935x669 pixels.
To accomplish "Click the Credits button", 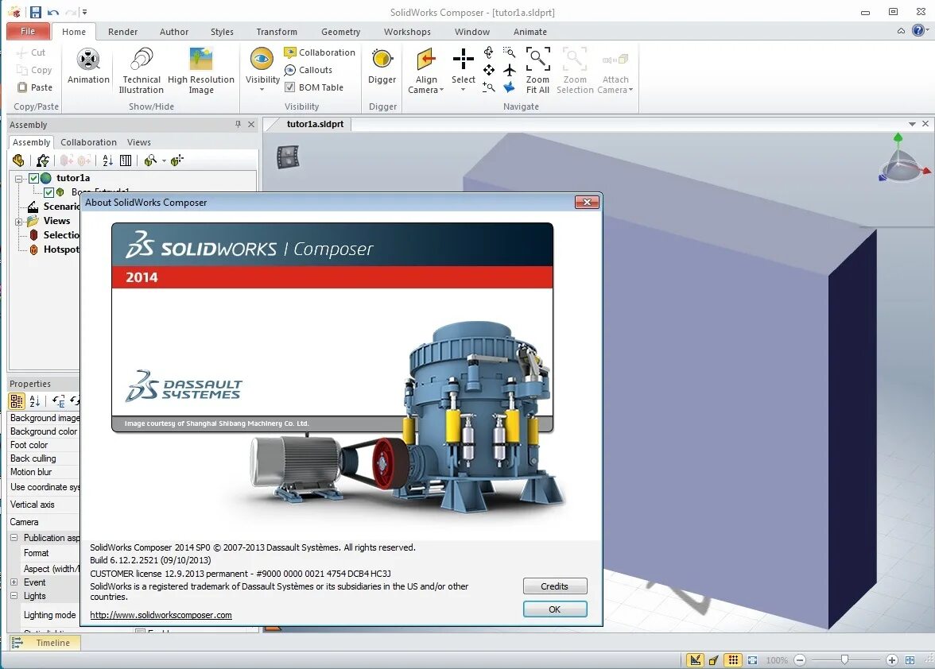I will pyautogui.click(x=554, y=586).
